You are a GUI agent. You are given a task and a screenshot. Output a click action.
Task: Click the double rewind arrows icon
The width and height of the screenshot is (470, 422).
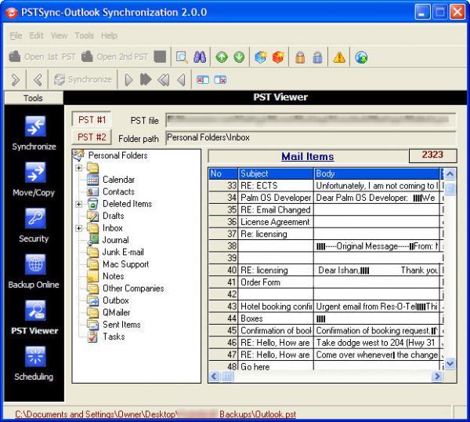pyautogui.click(x=164, y=79)
